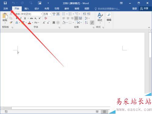Open the Aa change case menu
Image resolution: width=152 pixels, height=114 pixels.
tap(36, 22)
